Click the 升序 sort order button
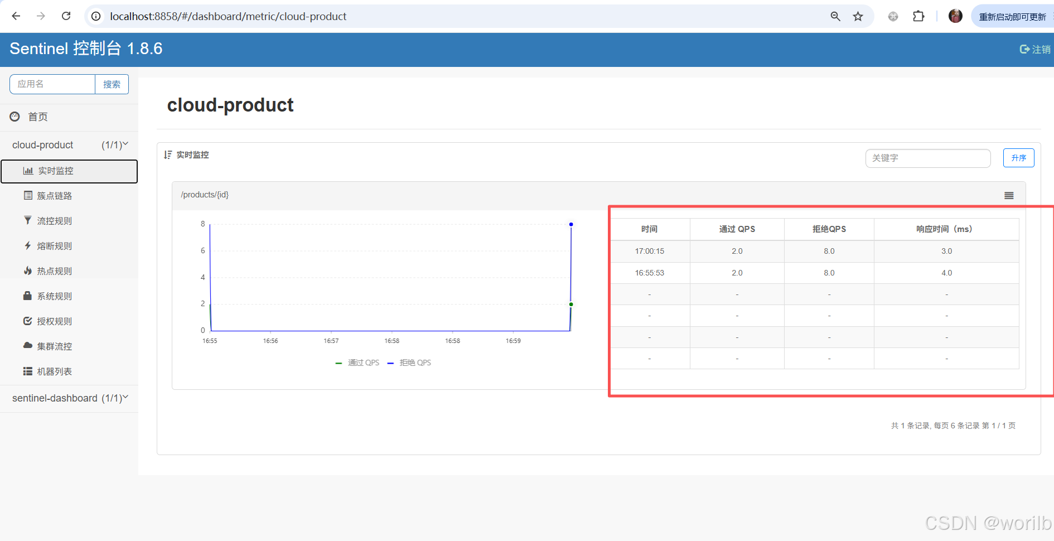Image resolution: width=1054 pixels, height=541 pixels. pyautogui.click(x=1019, y=158)
